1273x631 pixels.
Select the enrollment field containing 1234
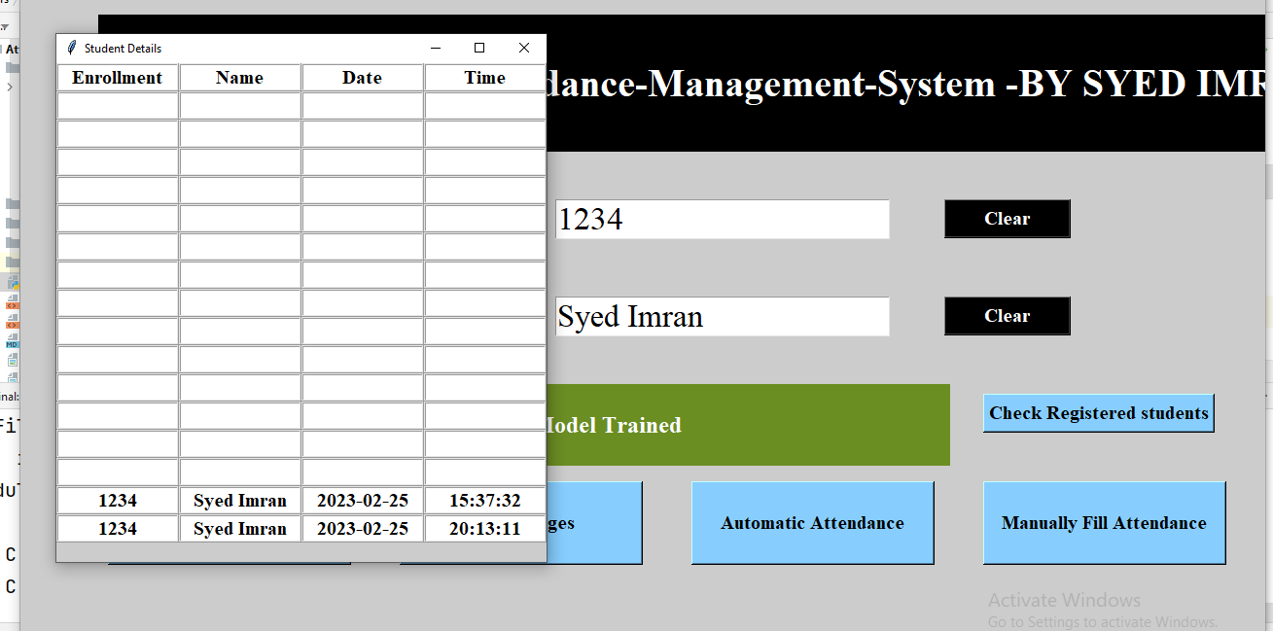722,218
